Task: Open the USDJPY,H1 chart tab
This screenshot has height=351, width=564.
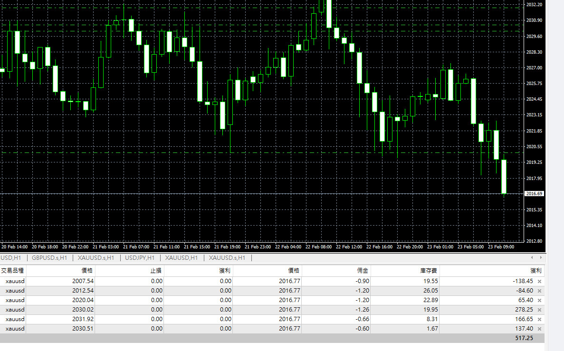Action: 140,258
